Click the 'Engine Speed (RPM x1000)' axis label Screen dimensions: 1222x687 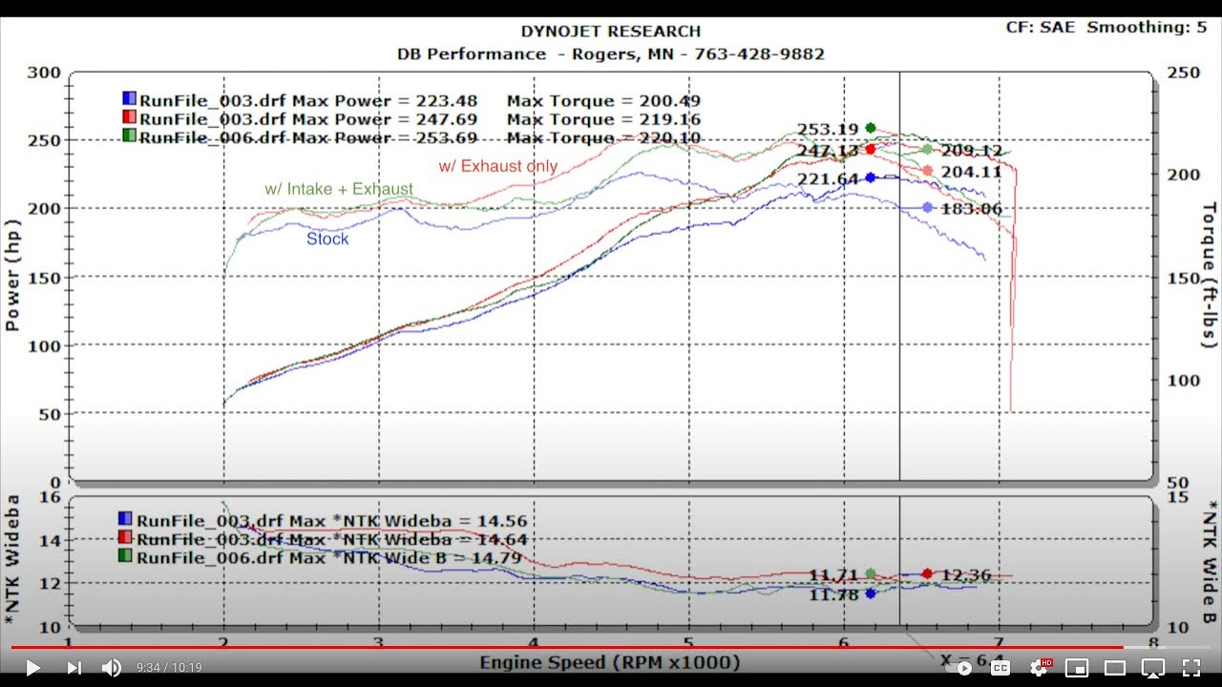[609, 662]
